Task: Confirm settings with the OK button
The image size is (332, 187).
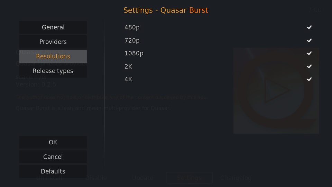Action: [x=53, y=142]
